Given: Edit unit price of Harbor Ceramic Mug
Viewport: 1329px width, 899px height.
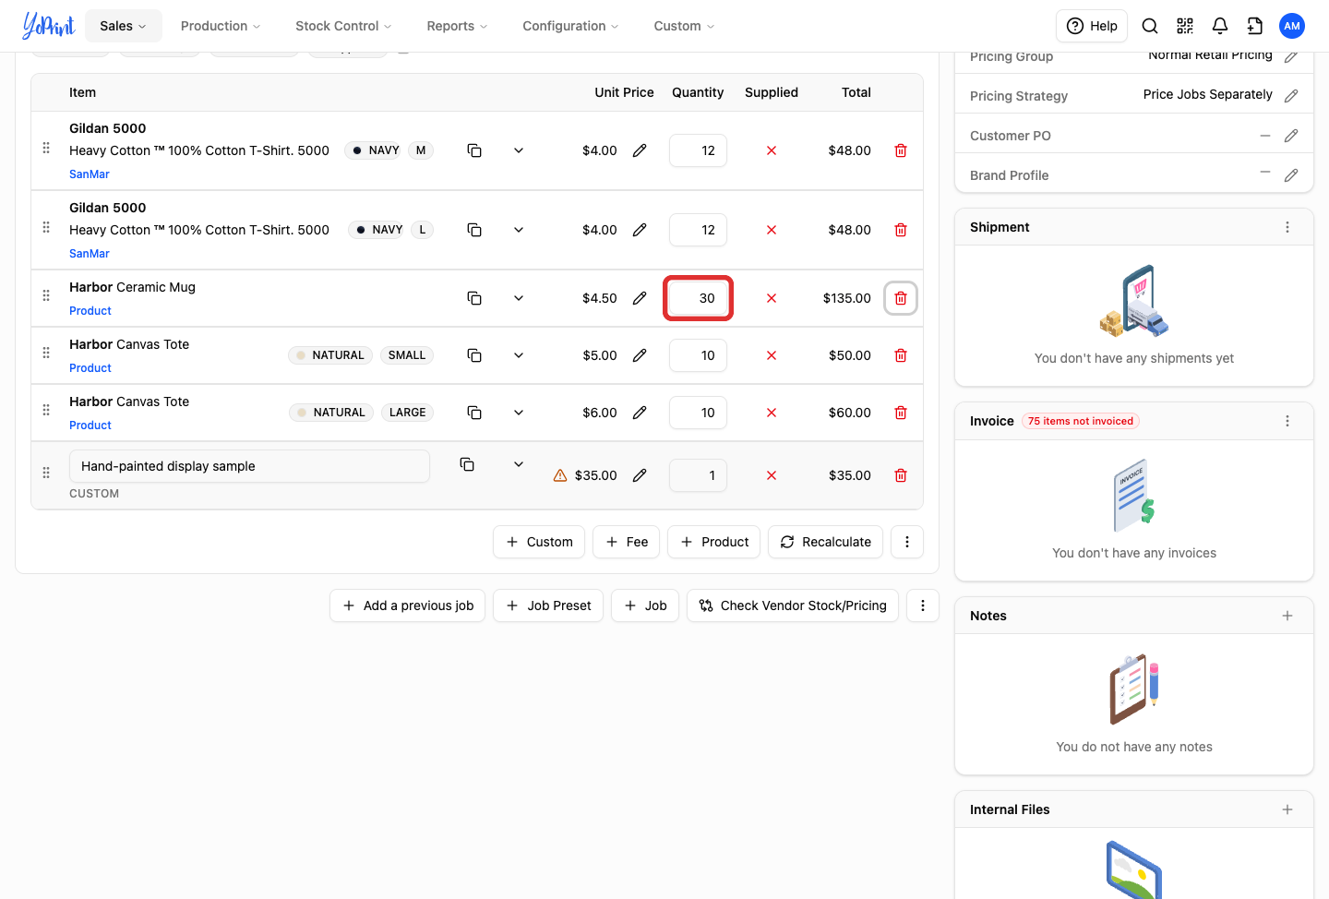Looking at the screenshot, I should point(640,298).
